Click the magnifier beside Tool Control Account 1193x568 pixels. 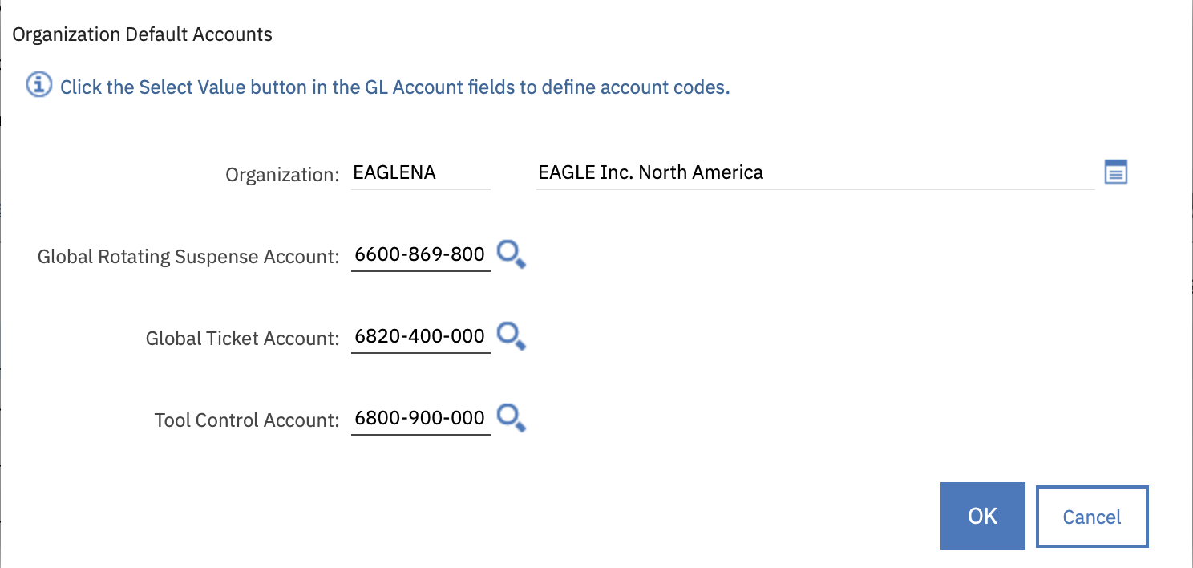coord(511,418)
